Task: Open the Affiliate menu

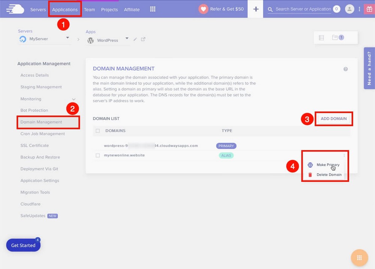Action: (x=132, y=10)
